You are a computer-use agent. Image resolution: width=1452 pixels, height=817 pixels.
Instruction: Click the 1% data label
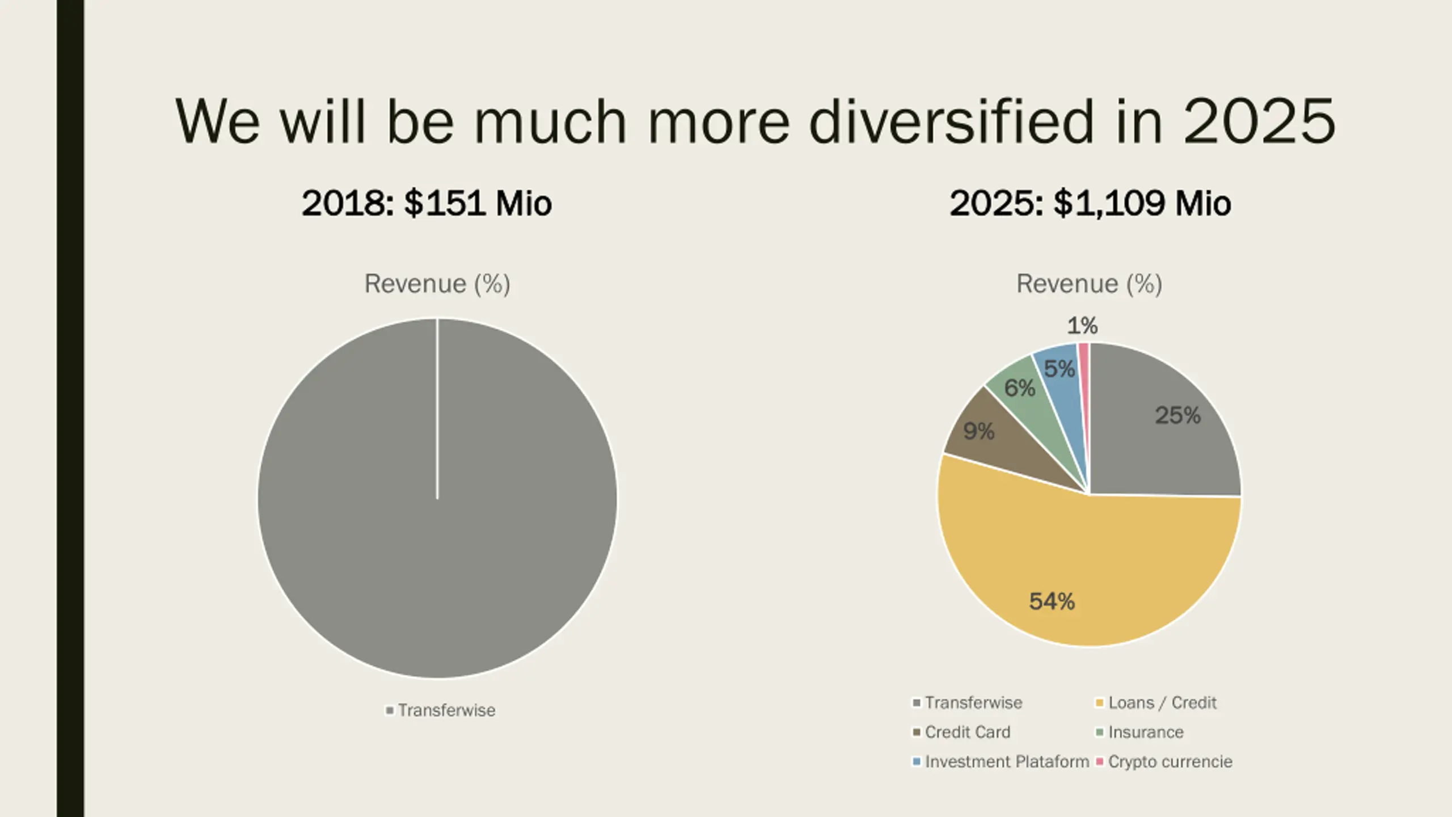click(1082, 326)
